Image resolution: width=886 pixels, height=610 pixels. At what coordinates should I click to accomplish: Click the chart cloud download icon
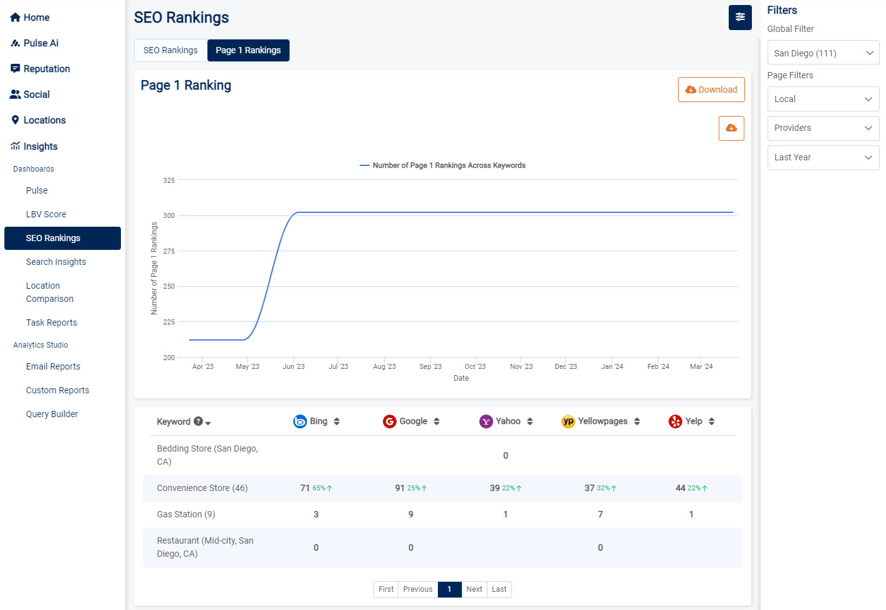(x=731, y=128)
